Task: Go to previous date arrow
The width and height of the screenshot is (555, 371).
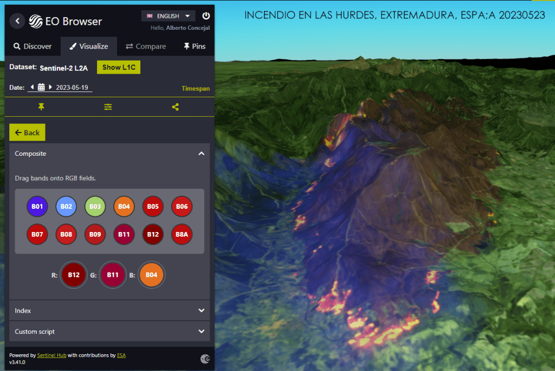Action: tap(32, 87)
